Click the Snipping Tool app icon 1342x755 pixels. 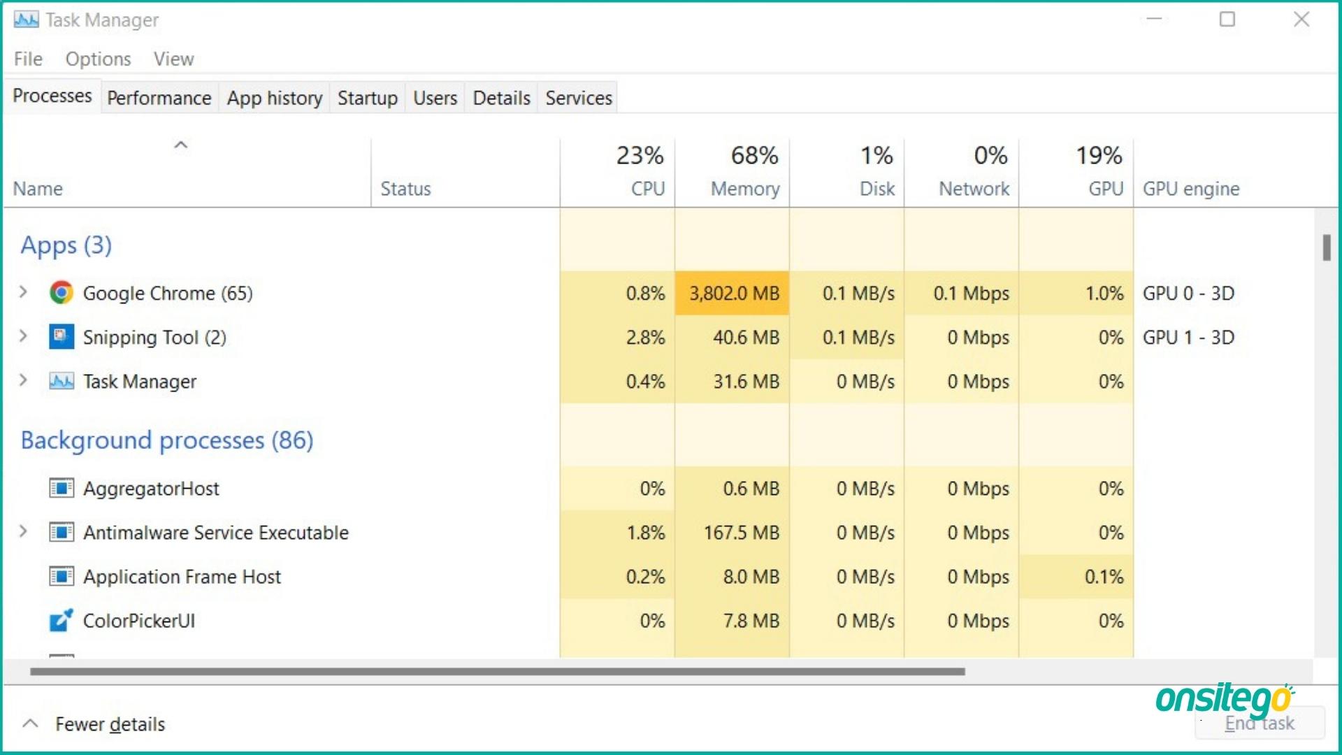coord(62,337)
